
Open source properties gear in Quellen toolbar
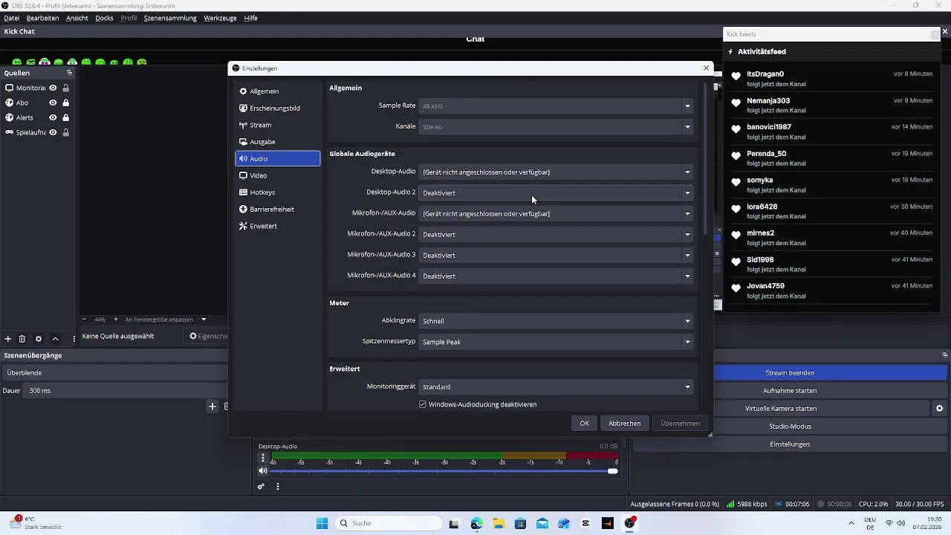[39, 339]
